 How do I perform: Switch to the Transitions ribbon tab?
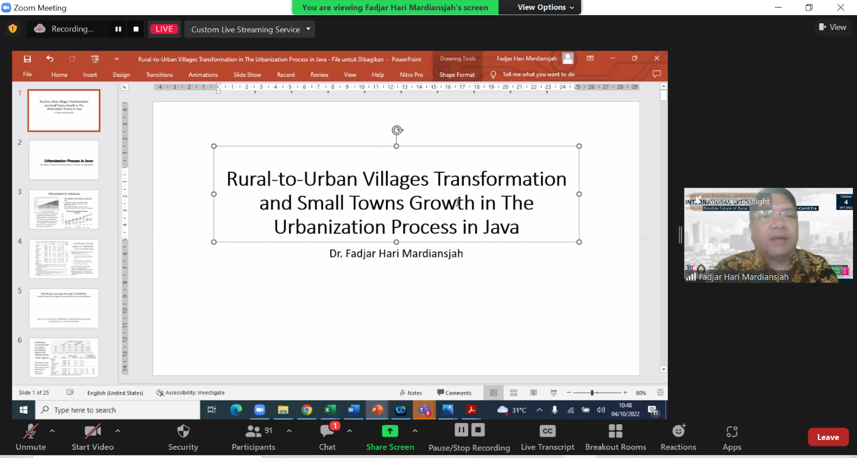click(160, 74)
